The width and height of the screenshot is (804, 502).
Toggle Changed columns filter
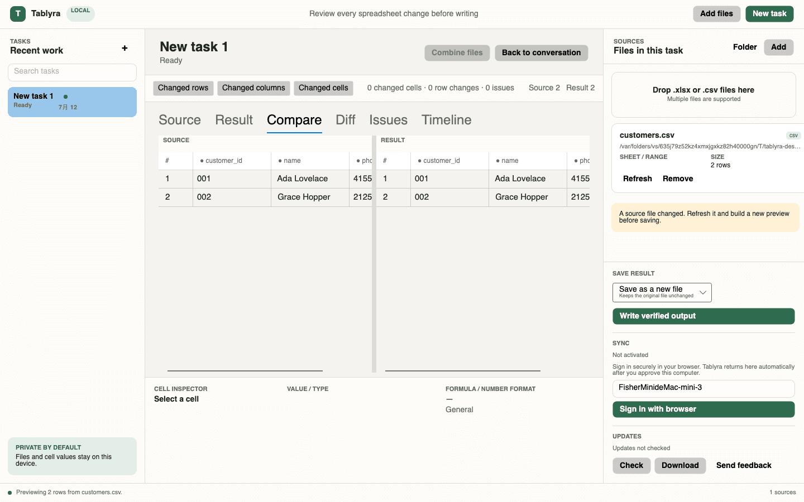[x=253, y=88]
